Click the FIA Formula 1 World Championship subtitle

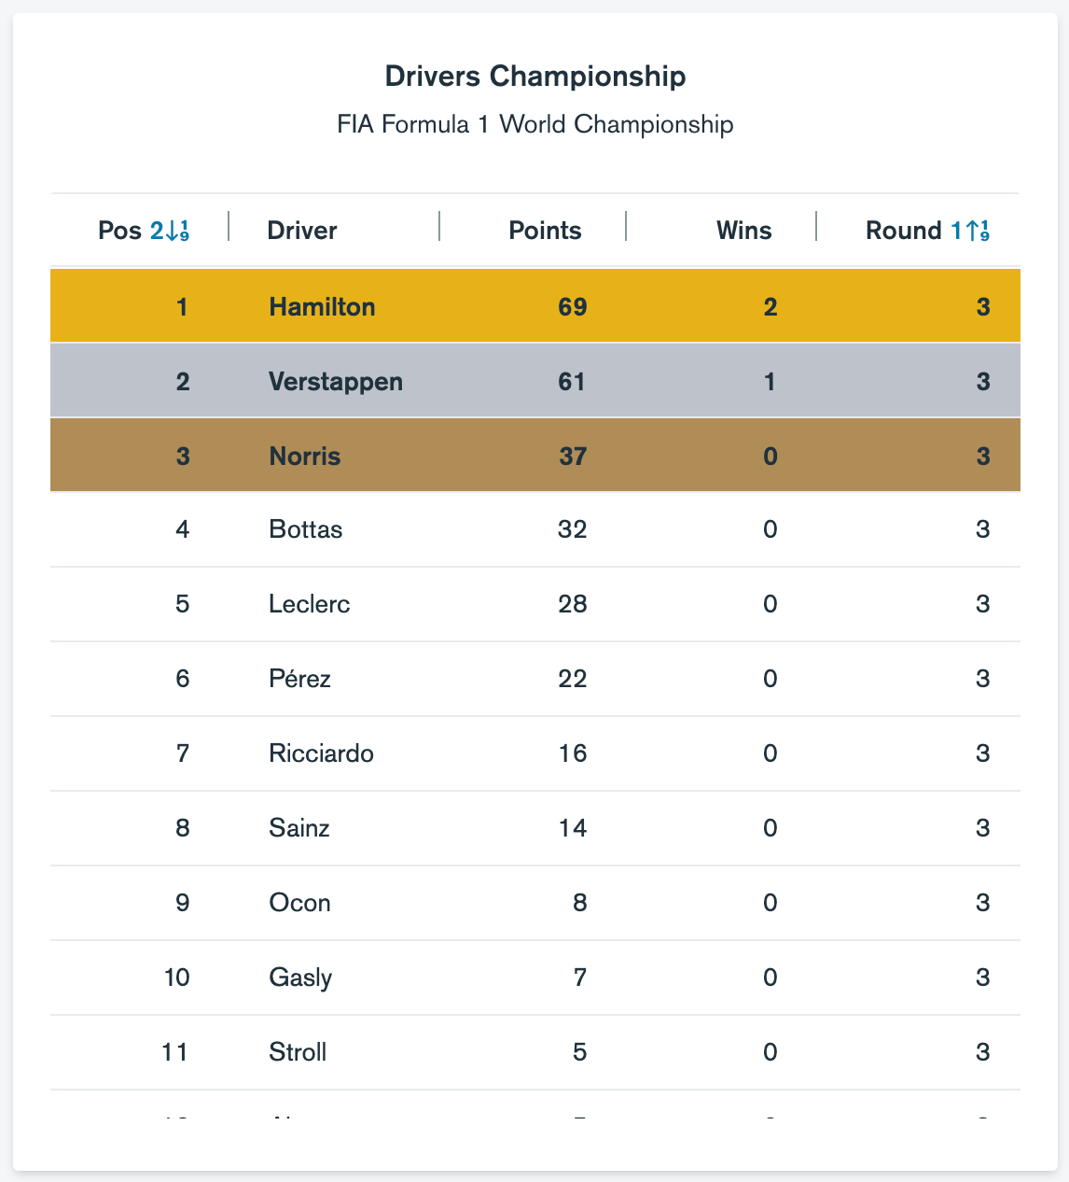click(534, 124)
